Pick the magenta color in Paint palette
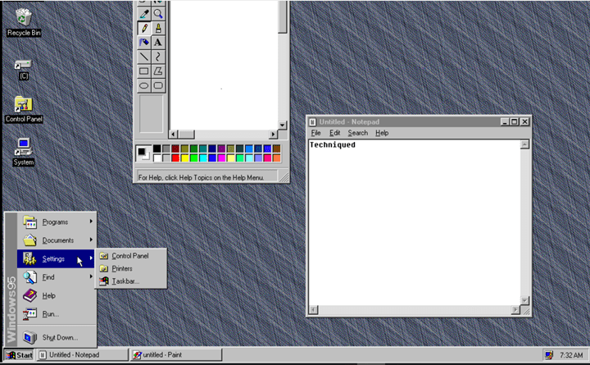The image size is (590, 365). pos(221,157)
